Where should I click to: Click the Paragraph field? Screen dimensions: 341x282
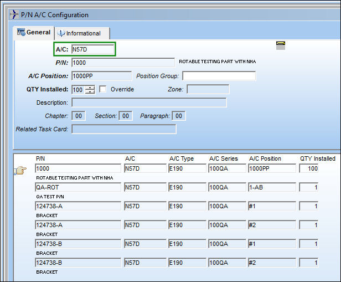coord(179,116)
